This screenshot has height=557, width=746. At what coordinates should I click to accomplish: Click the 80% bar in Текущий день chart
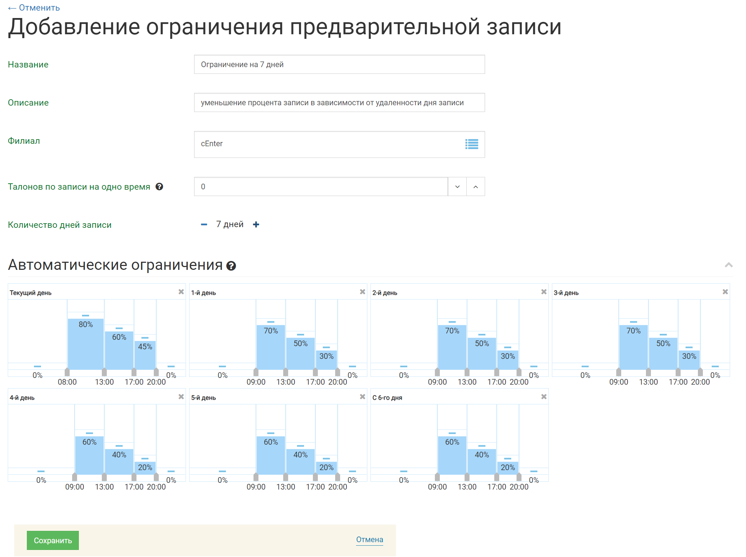pyautogui.click(x=86, y=343)
